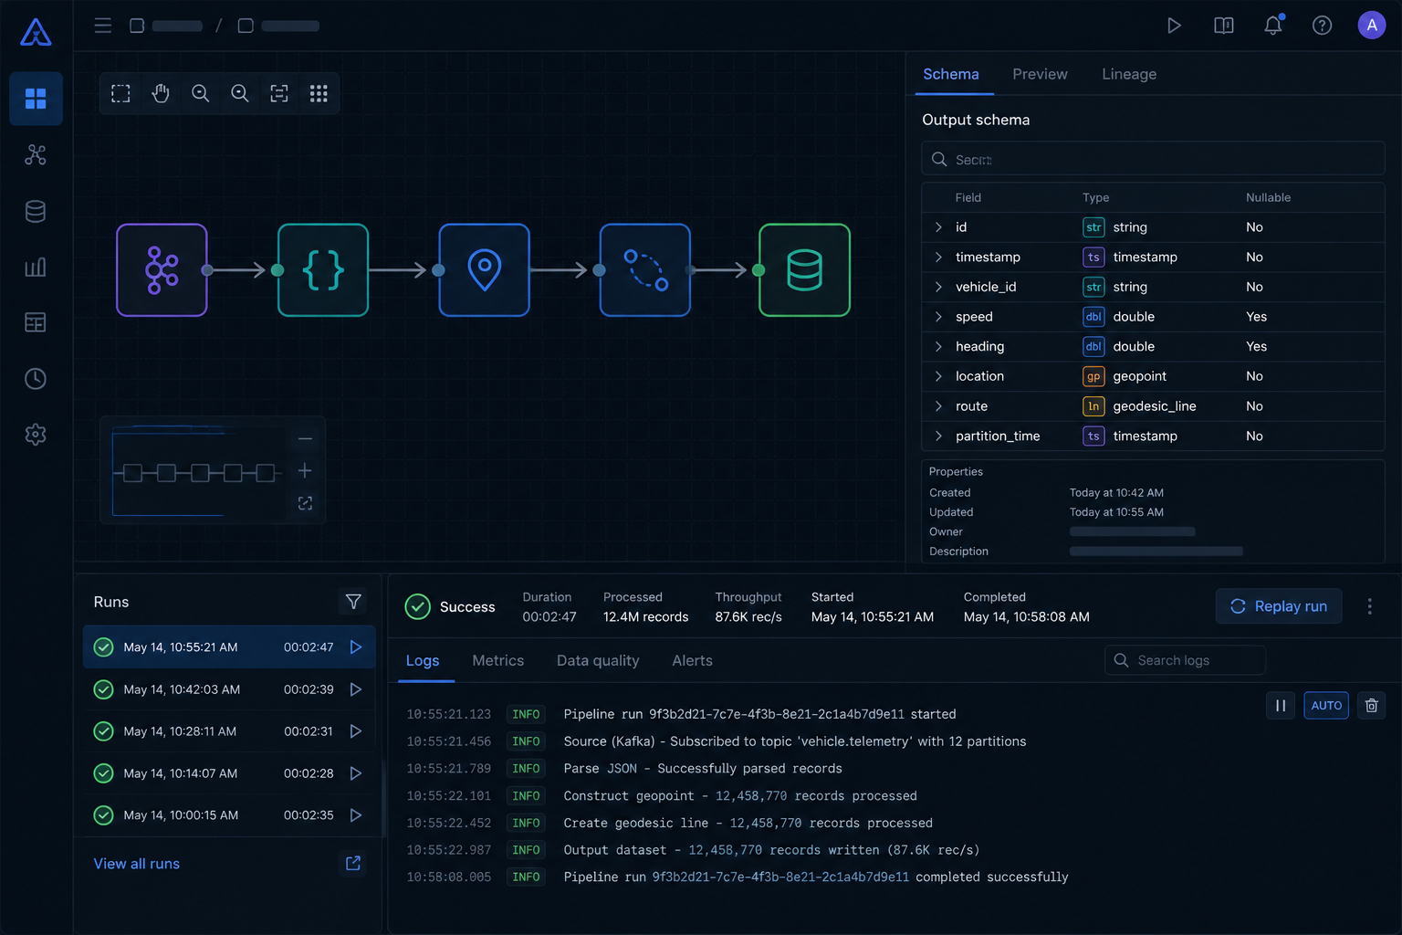Open all runs in new window icon
The image size is (1402, 935).
tap(353, 863)
